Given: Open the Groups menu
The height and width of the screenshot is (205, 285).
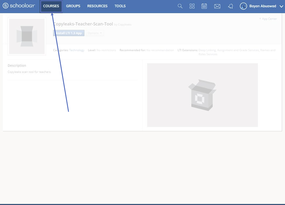Looking at the screenshot, I should coord(73,6).
